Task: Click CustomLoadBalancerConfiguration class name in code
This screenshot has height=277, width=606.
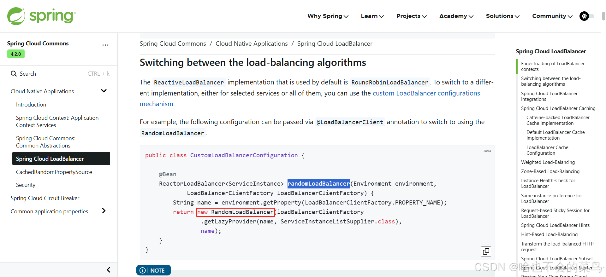Action: 244,155
